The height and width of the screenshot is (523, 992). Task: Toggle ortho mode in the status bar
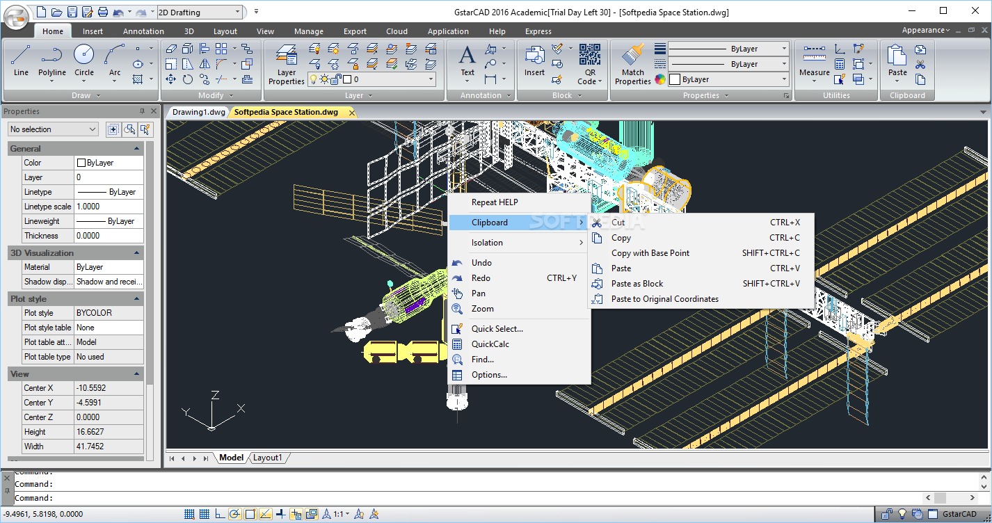[x=220, y=515]
